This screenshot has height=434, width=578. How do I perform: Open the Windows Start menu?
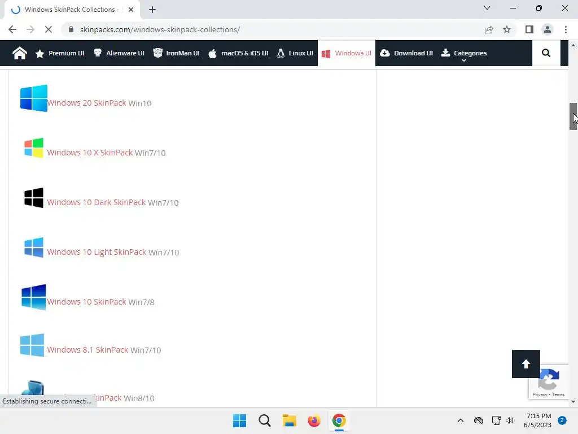pos(239,420)
